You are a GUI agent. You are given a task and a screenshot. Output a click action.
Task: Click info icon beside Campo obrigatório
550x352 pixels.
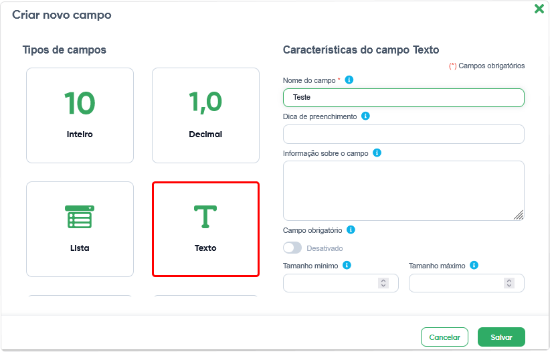pyautogui.click(x=351, y=230)
